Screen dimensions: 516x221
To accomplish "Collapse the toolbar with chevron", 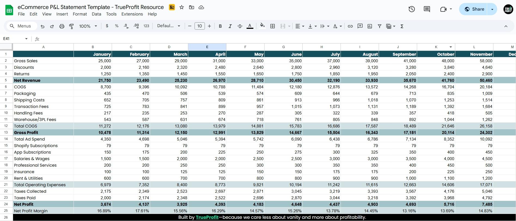I will 506,26.
